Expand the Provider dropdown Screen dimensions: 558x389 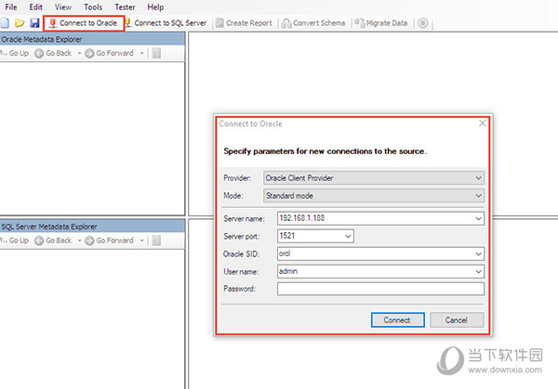pyautogui.click(x=478, y=177)
